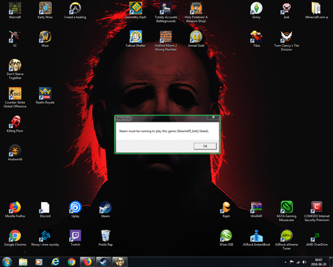Open Internet Explorer from the taskbar

tap(55, 262)
